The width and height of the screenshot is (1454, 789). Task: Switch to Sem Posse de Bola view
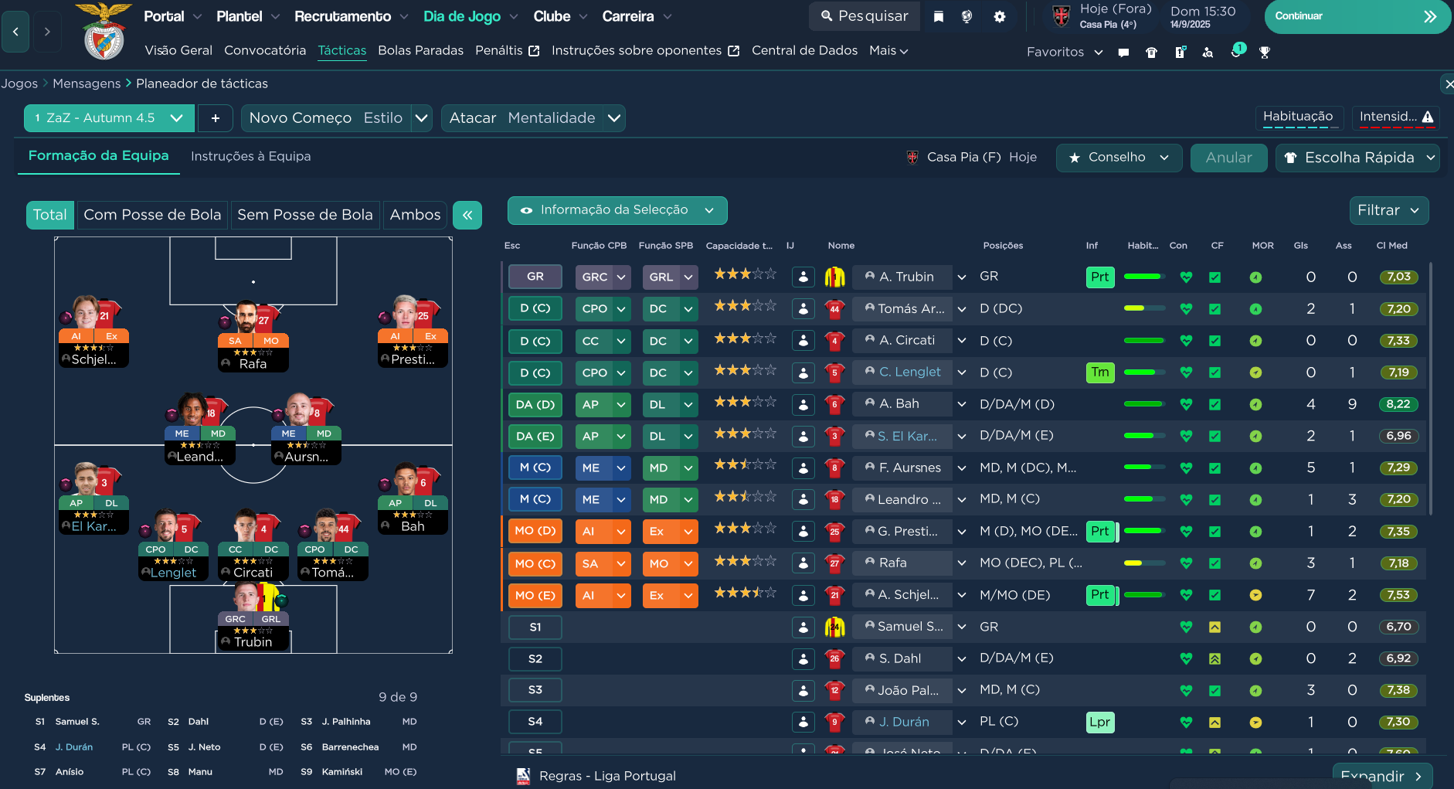pyautogui.click(x=305, y=215)
